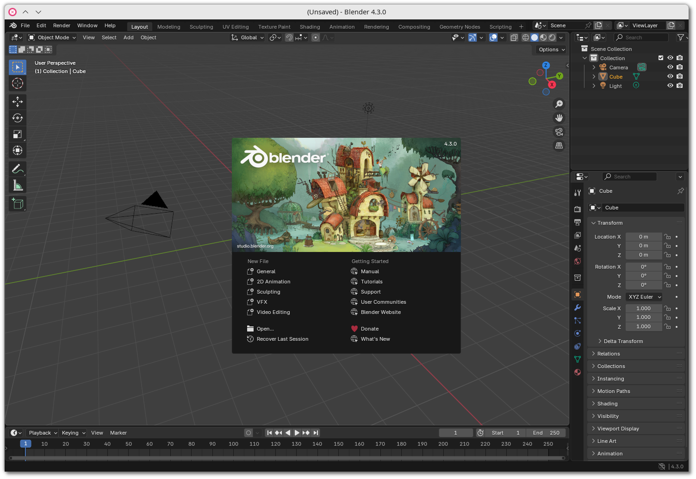Select the Cursor tool in viewport toolbar
This screenshot has width=696, height=479.
pyautogui.click(x=18, y=83)
